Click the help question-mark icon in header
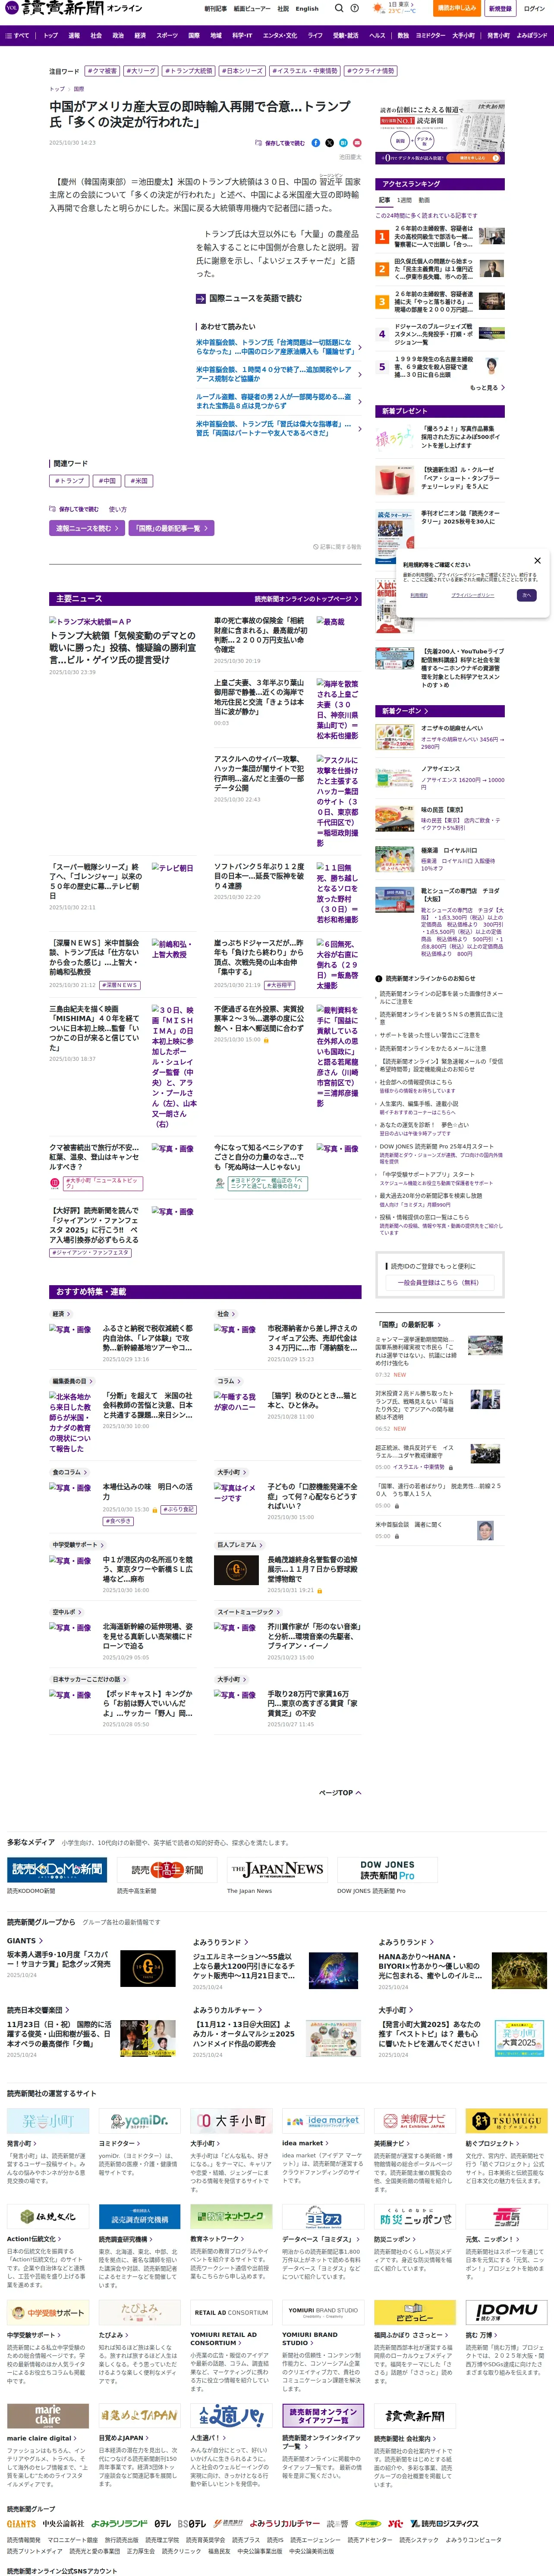Viewport: 554px width, 2576px height. coord(355,8)
